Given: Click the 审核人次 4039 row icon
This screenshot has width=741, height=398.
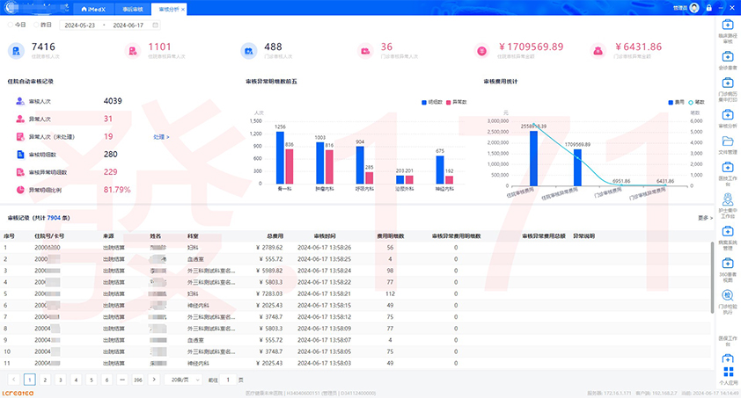Looking at the screenshot, I should click(20, 101).
